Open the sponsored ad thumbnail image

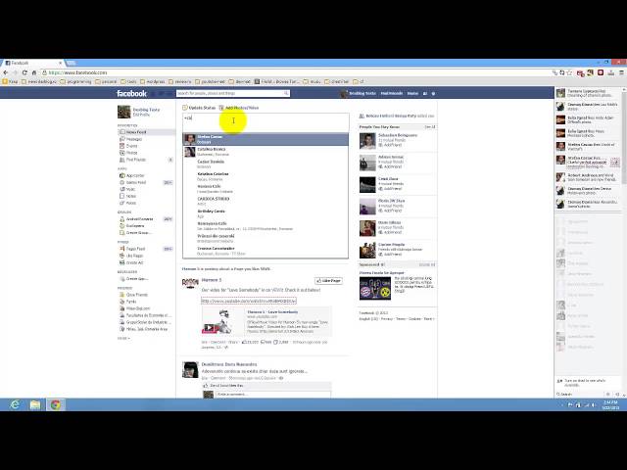(x=375, y=288)
